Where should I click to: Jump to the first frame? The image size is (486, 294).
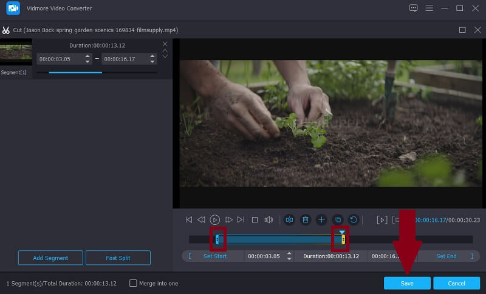click(x=189, y=219)
